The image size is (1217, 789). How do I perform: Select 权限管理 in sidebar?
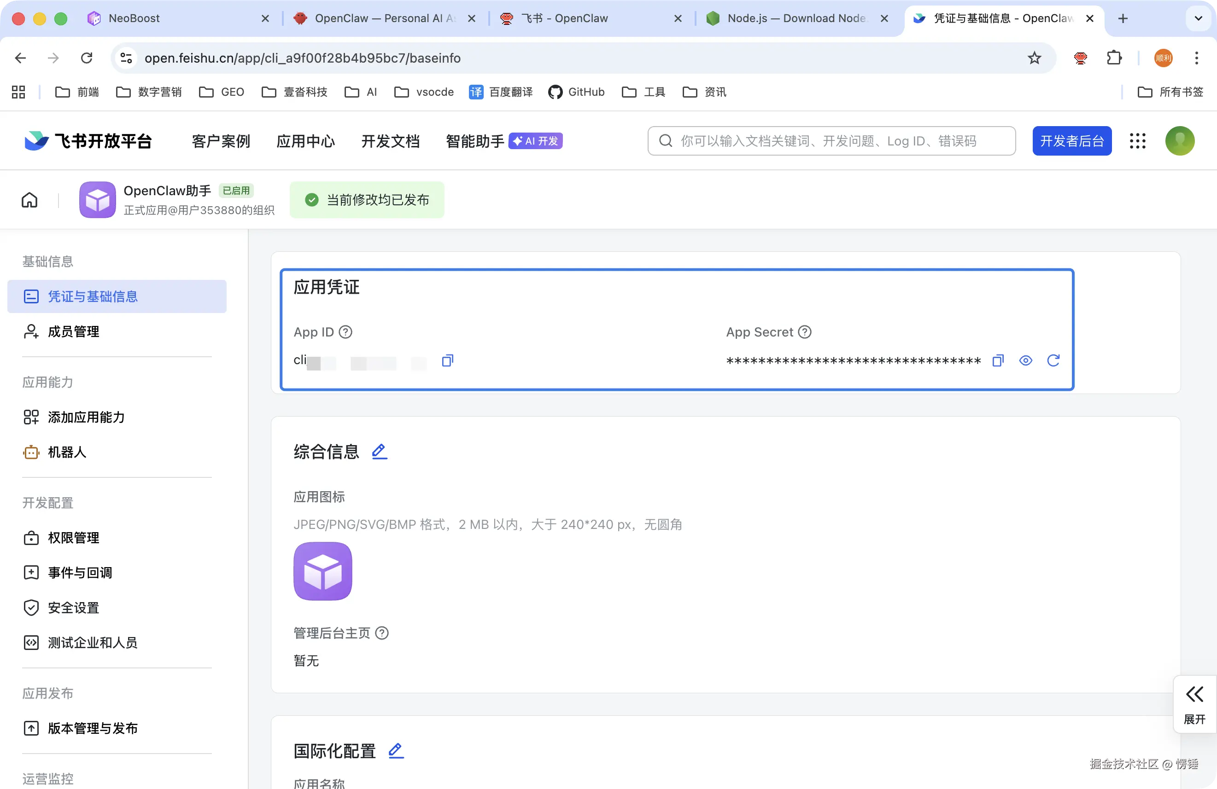[73, 538]
